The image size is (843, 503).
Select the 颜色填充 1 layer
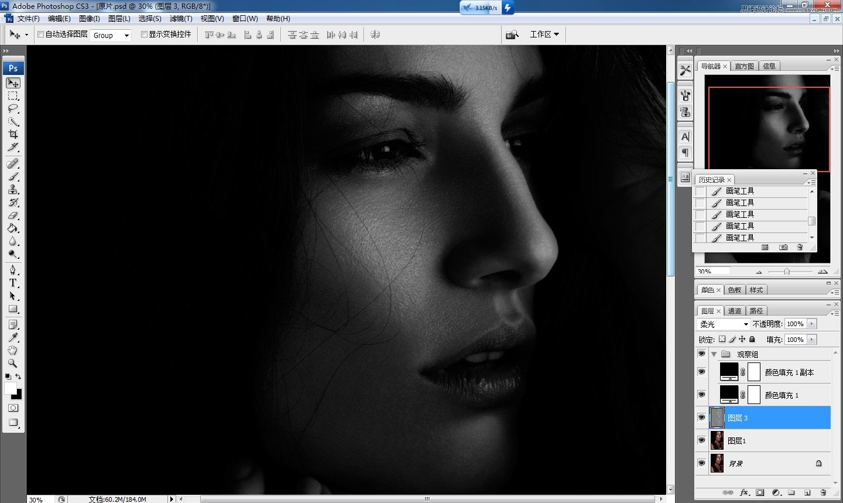click(782, 395)
